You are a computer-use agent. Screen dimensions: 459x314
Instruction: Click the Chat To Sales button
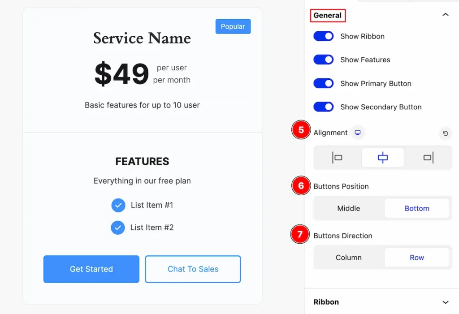[x=193, y=269]
